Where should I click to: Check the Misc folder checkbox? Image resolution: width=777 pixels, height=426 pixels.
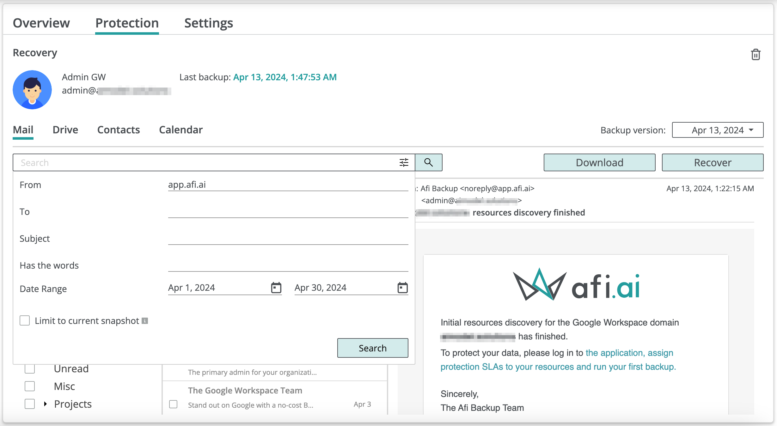point(30,386)
